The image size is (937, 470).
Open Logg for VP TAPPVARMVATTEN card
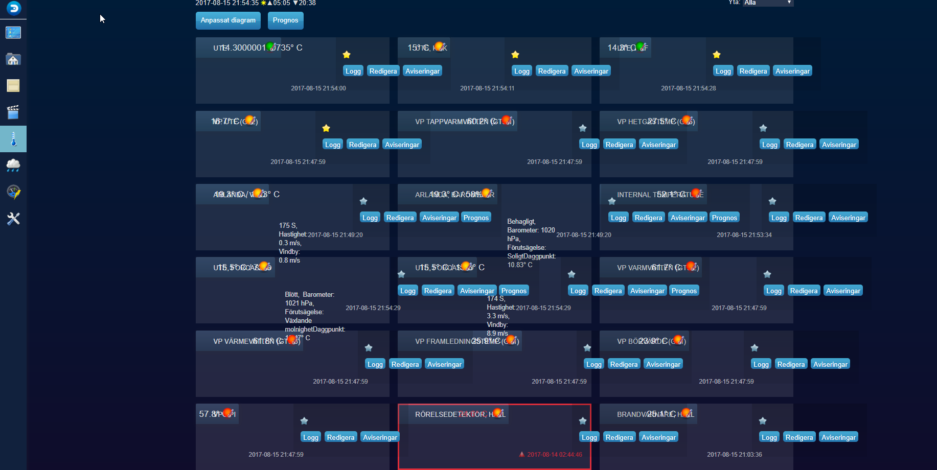[x=589, y=145]
